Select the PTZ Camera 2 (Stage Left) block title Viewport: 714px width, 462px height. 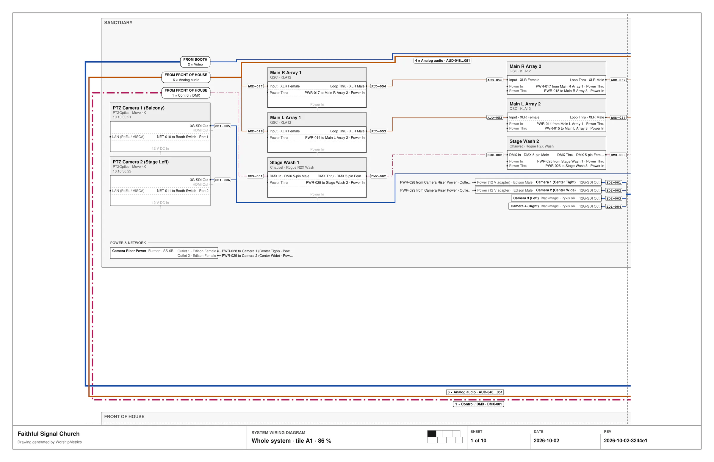[140, 162]
